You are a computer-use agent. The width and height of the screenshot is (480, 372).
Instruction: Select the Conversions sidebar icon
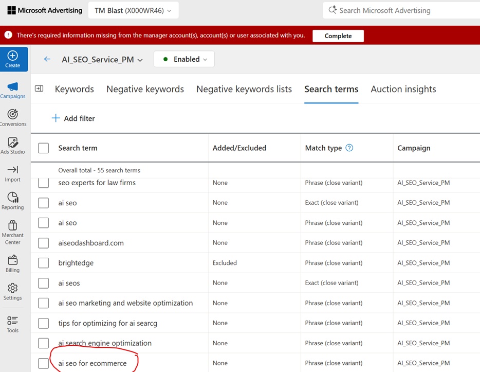(x=13, y=114)
